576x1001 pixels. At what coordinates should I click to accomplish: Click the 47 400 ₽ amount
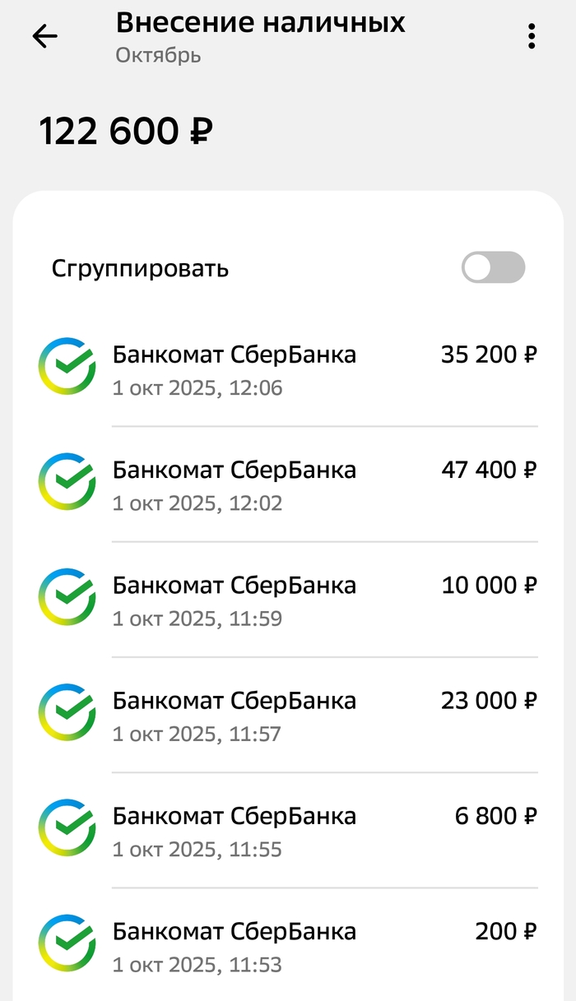click(x=489, y=470)
